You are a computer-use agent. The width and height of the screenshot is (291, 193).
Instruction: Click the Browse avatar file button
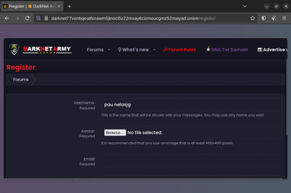tap(115, 133)
